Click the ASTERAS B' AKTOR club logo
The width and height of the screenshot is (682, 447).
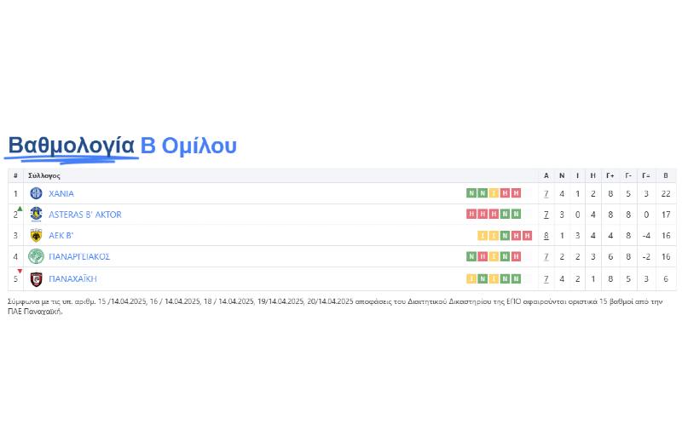36,215
